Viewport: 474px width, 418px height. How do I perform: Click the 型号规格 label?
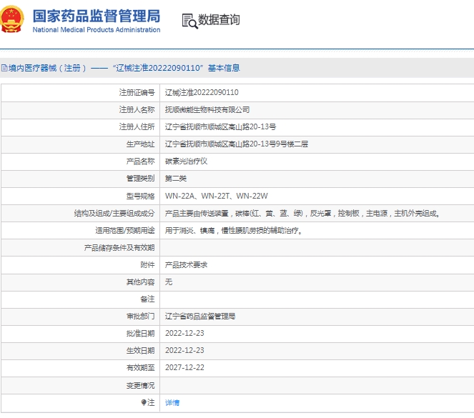pos(140,196)
